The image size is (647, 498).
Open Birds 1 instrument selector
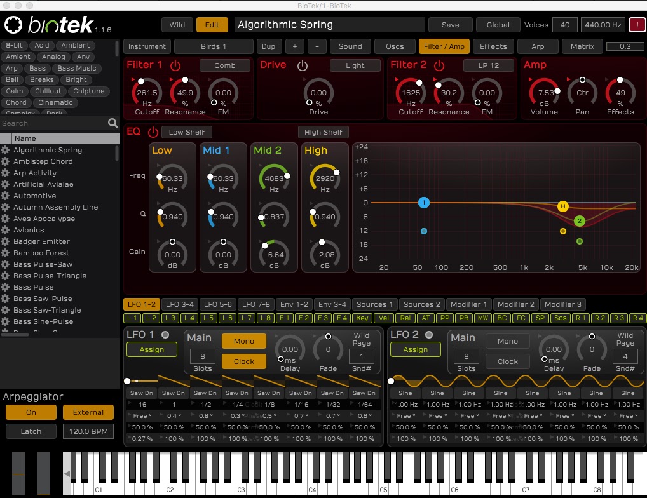coord(214,46)
